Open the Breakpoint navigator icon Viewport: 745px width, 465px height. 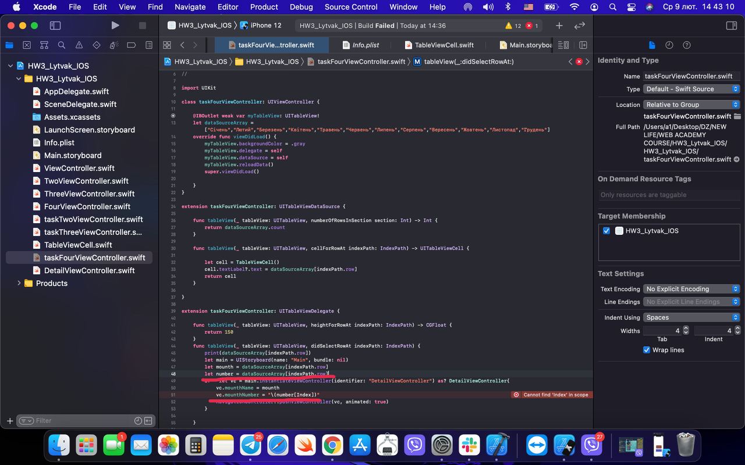[132, 45]
